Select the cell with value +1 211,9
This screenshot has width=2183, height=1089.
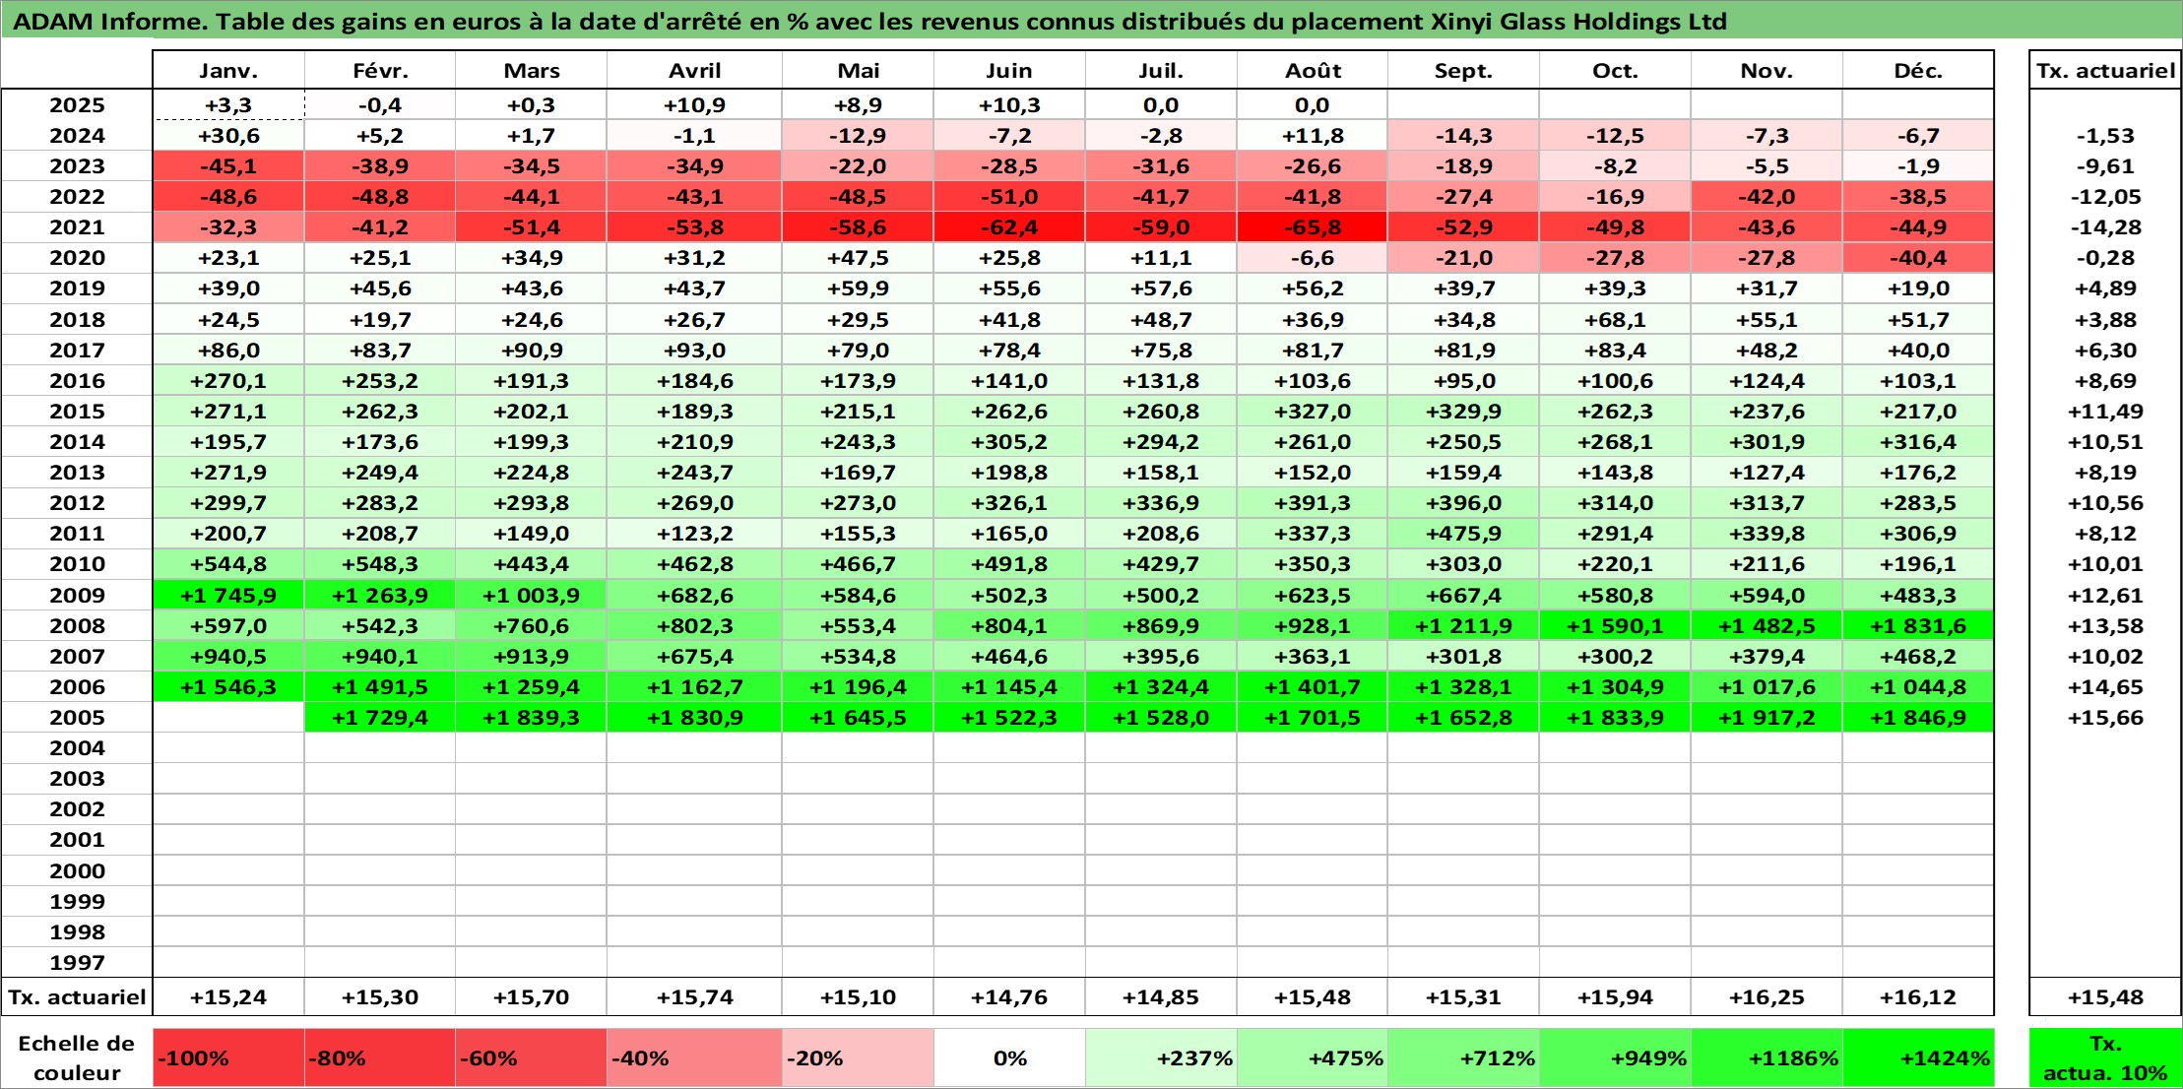coord(1463,625)
